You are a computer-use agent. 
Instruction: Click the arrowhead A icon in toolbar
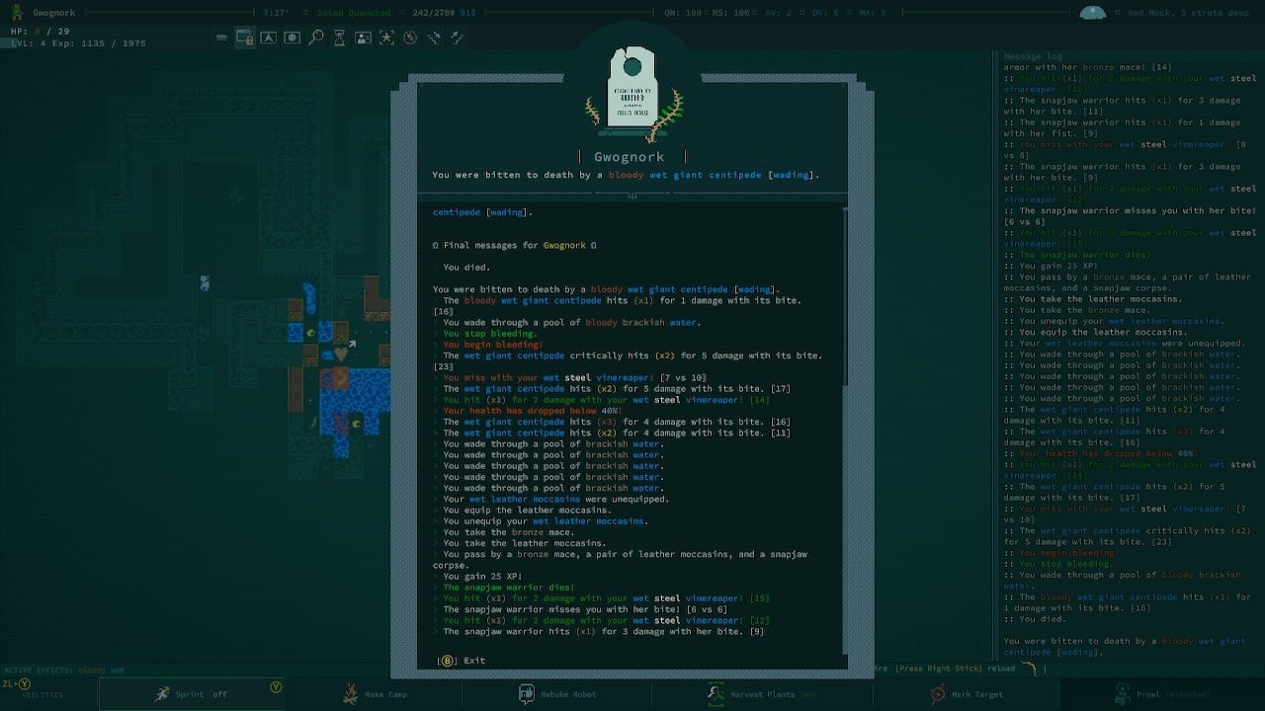click(268, 38)
